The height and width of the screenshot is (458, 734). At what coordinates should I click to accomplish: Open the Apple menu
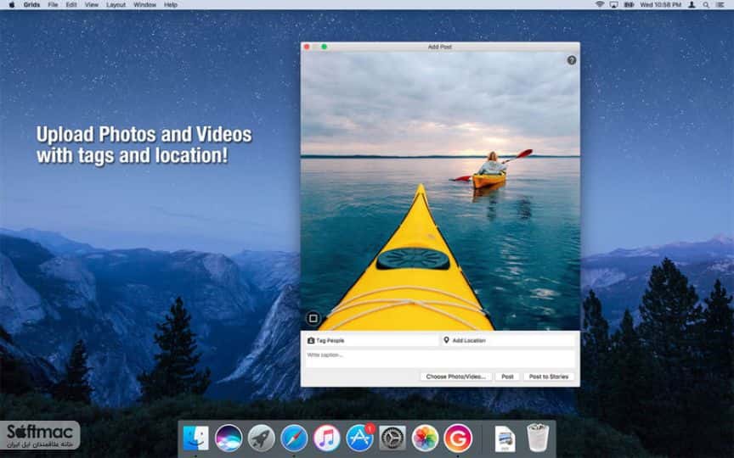[x=11, y=5]
